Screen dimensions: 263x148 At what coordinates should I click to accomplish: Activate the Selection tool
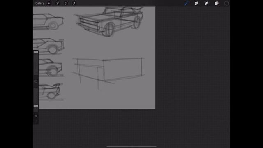[66, 3]
